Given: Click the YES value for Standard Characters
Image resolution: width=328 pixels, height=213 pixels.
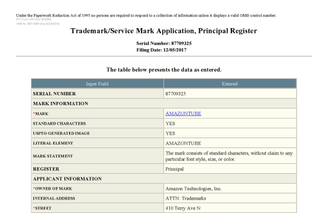Looking at the screenshot, I should tap(170, 123).
